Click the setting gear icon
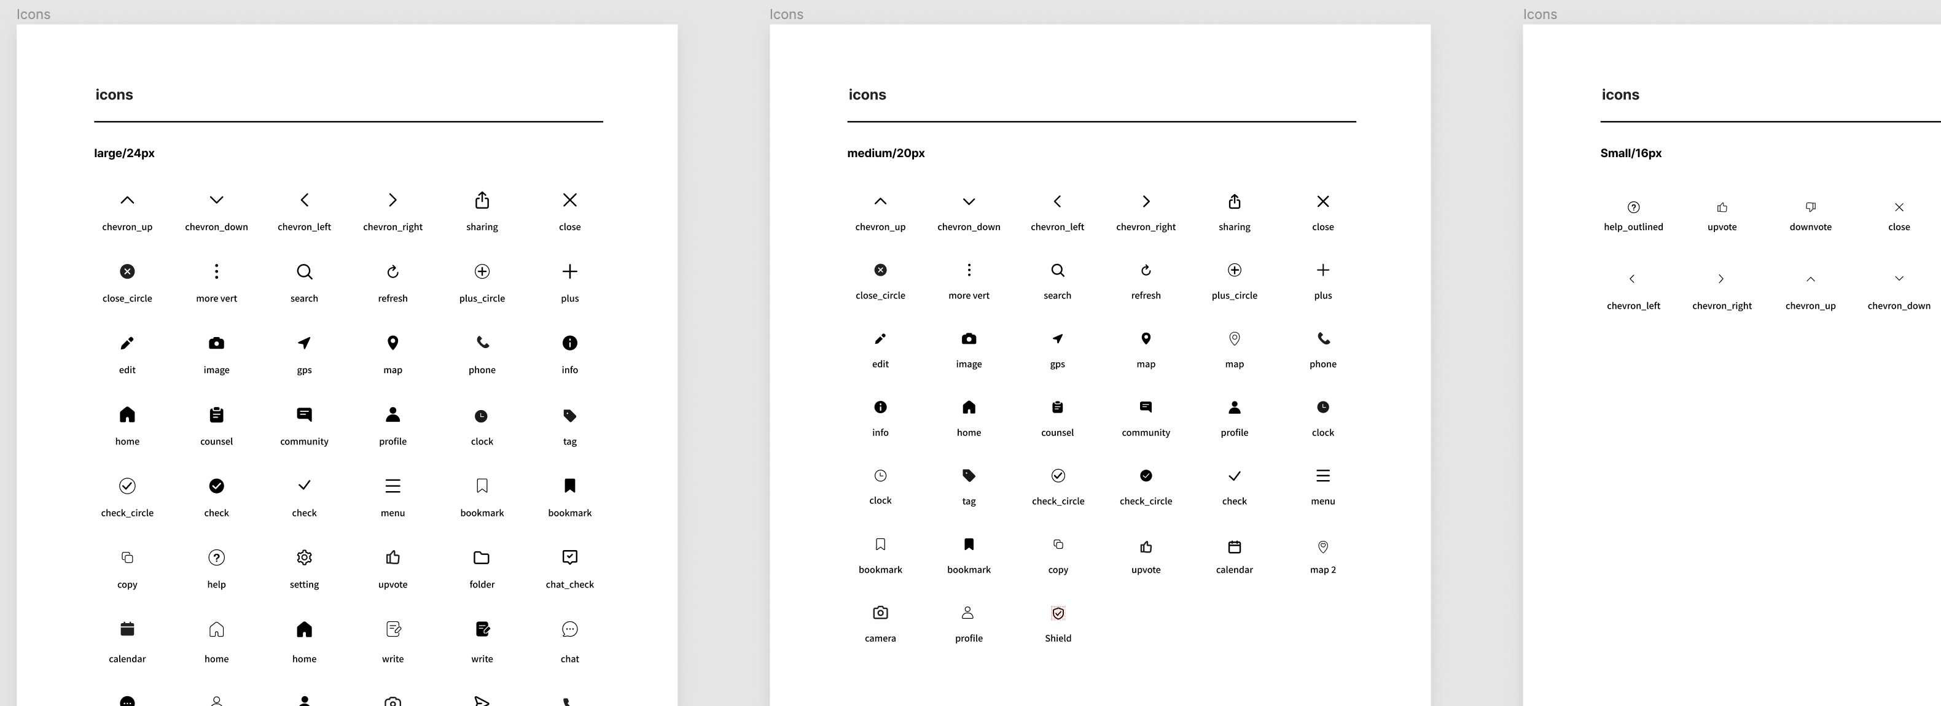Screen dimensions: 1941x706 (x=305, y=557)
